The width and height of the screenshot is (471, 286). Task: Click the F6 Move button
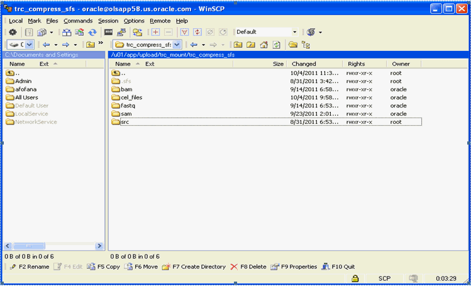[141, 267]
